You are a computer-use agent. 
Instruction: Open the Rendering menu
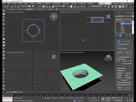point(66,3)
